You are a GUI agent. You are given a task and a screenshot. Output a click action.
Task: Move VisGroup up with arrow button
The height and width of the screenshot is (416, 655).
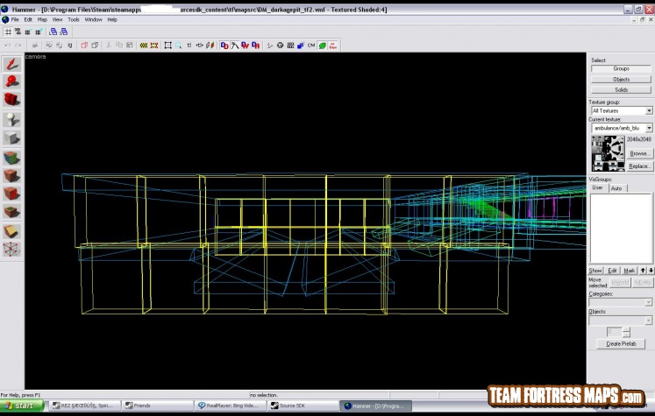(x=643, y=271)
